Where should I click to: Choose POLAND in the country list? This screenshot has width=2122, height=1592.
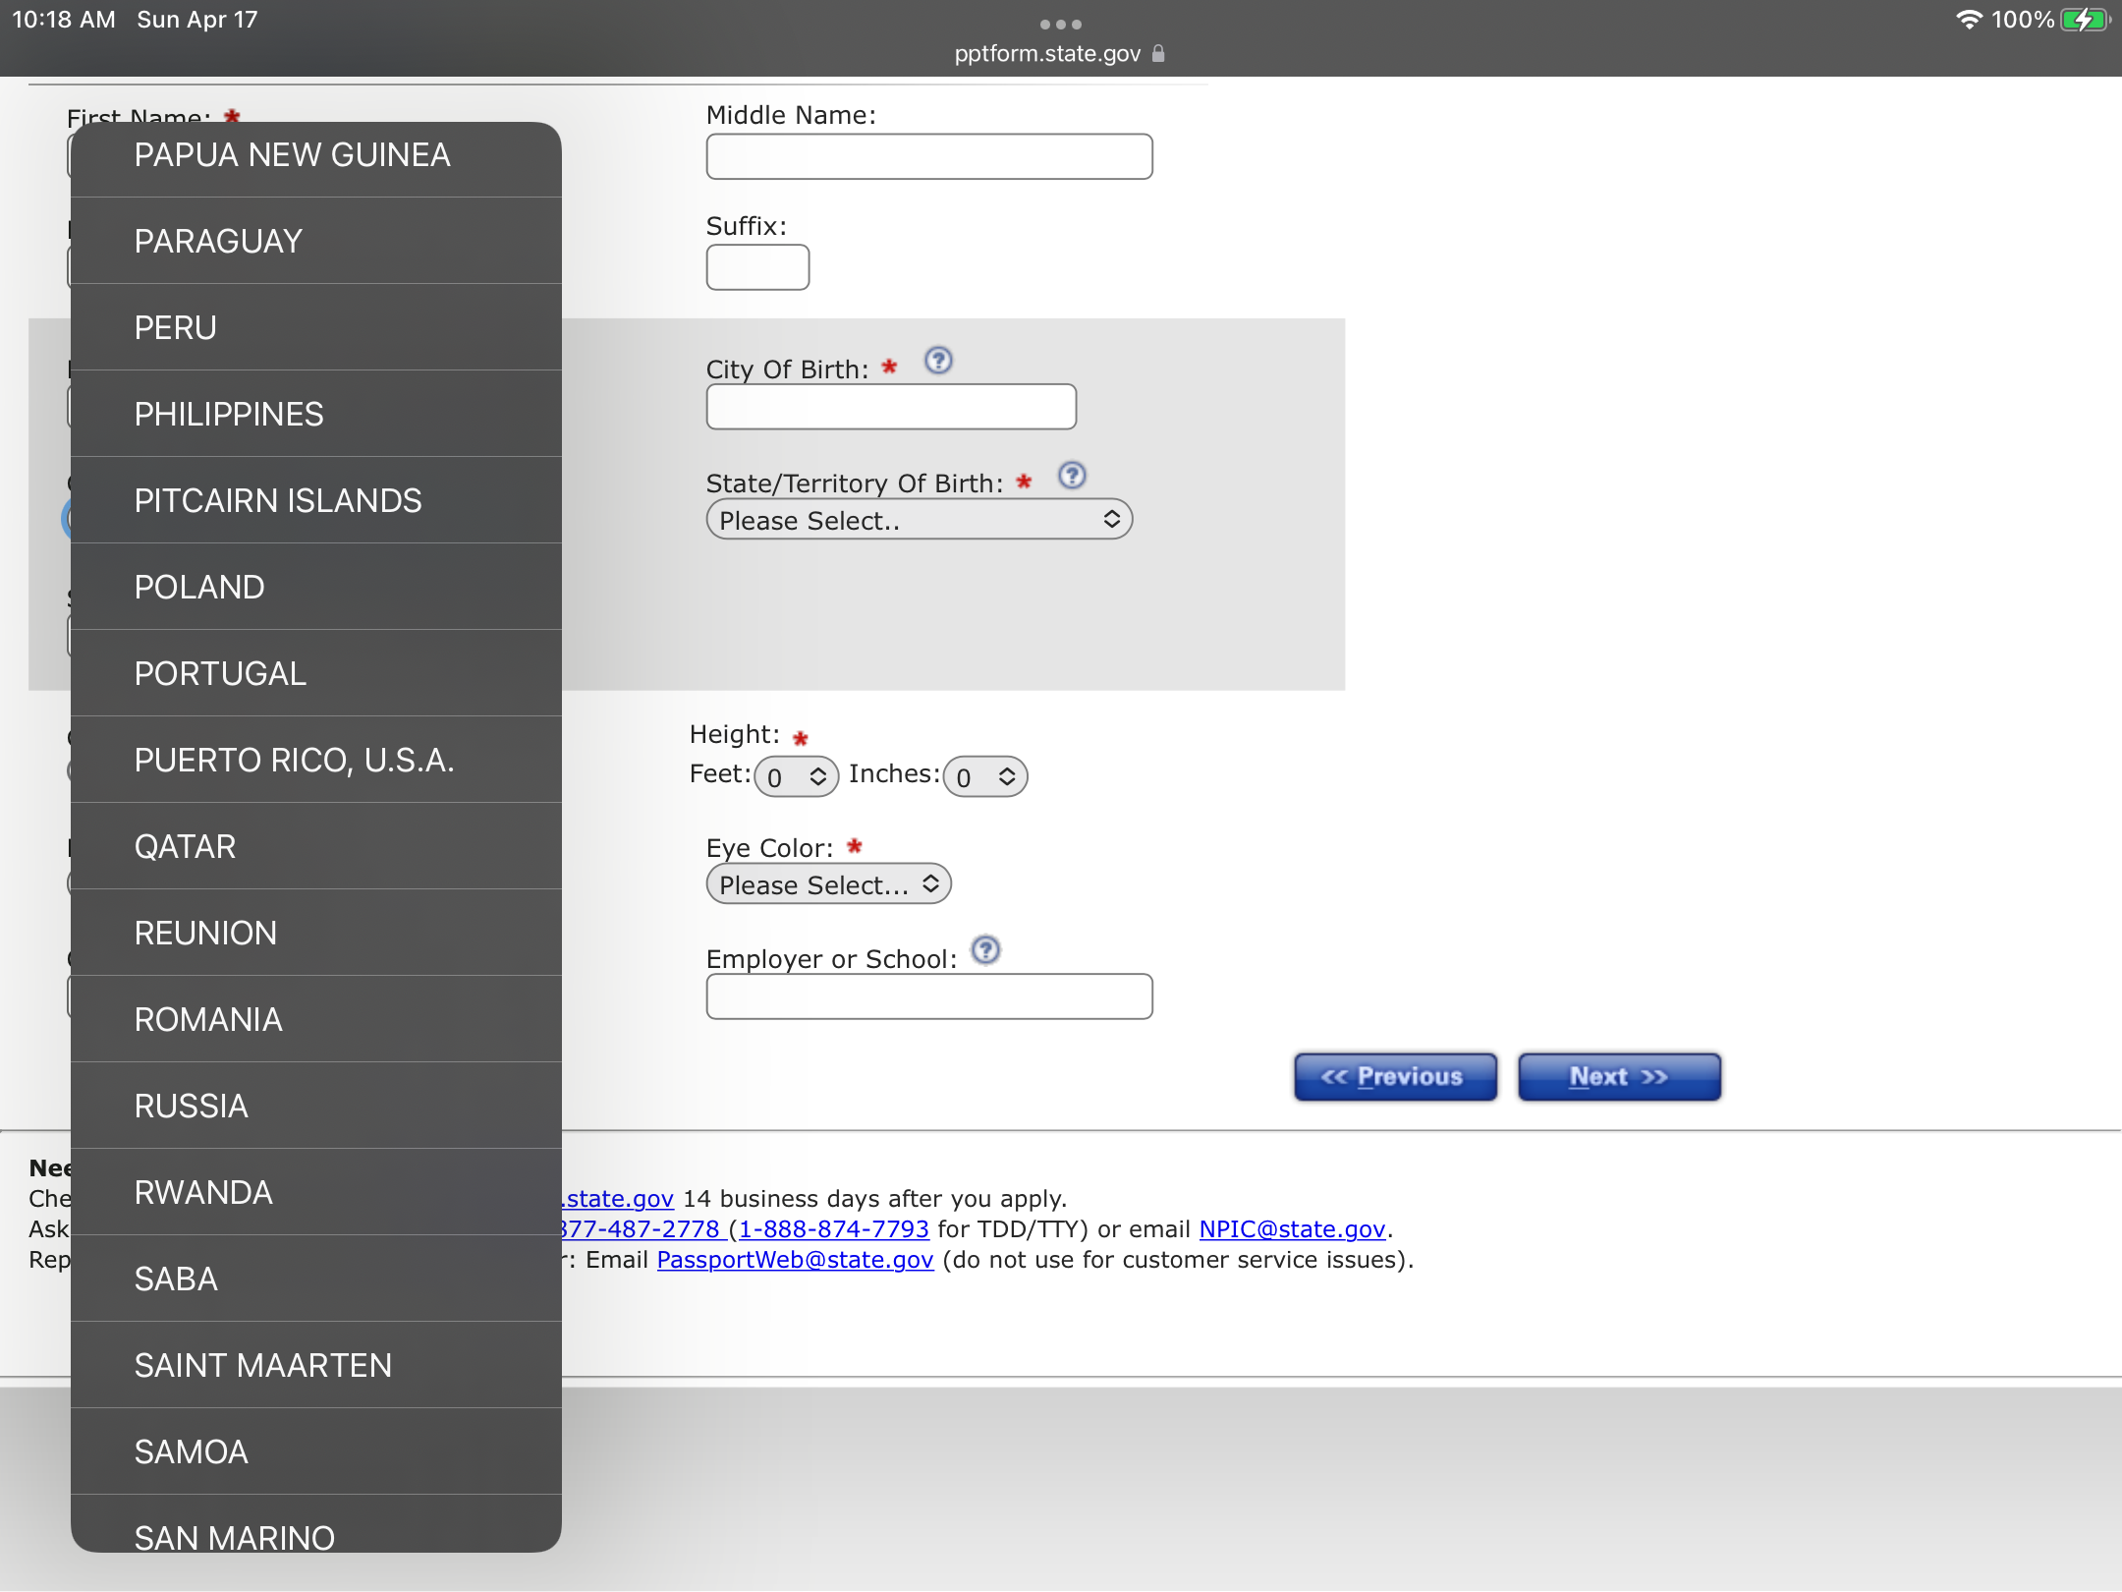[316, 587]
